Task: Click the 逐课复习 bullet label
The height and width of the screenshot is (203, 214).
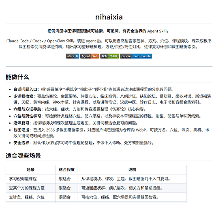Action: [21, 123]
